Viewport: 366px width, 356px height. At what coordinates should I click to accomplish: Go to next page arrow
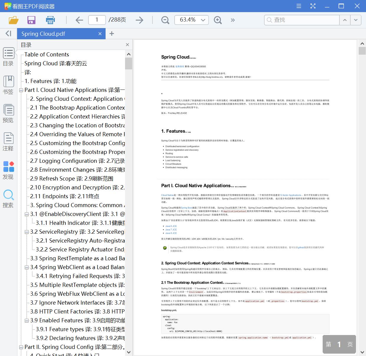[x=139, y=20]
